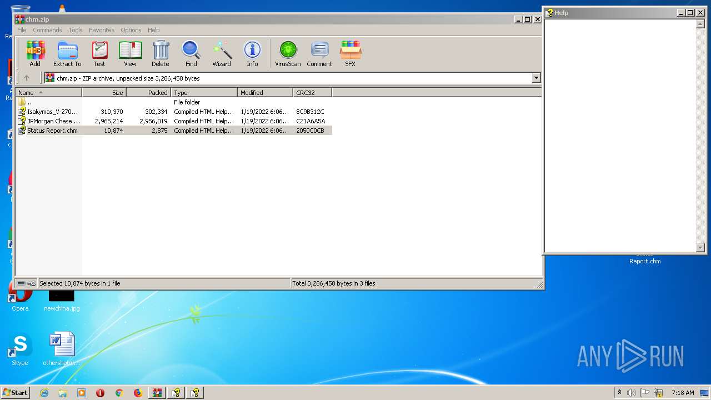
Task: Sort by Name column header
Action: [48, 93]
